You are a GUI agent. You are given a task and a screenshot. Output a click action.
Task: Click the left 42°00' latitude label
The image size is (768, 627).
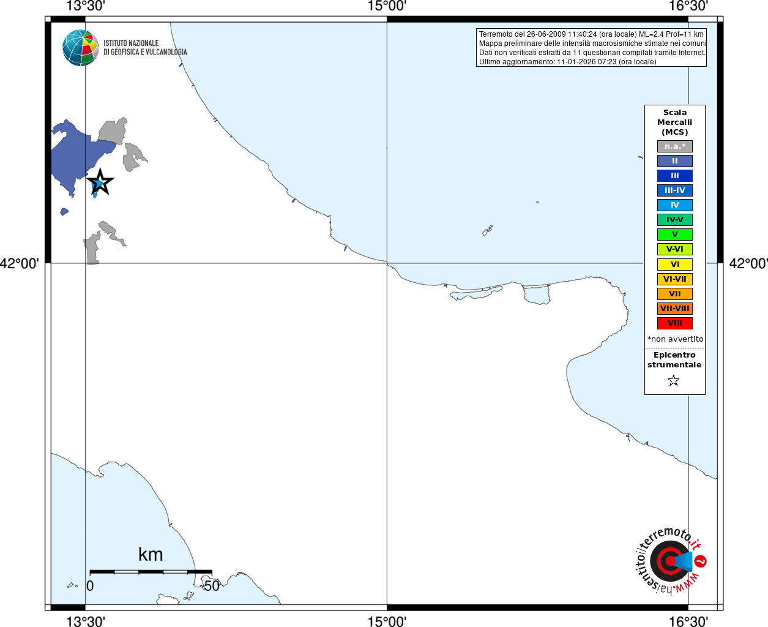coord(20,264)
